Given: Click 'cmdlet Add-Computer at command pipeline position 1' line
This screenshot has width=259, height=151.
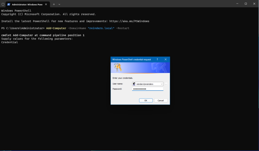Looking at the screenshot, I should pyautogui.click(x=43, y=35).
